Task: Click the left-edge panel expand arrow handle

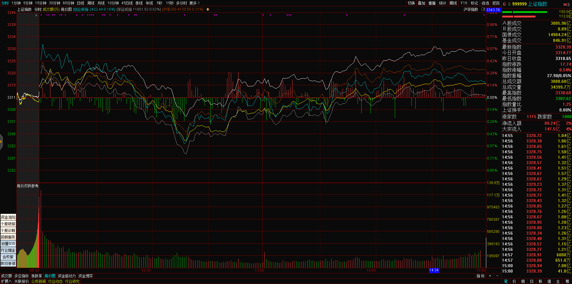Action: pyautogui.click(x=1, y=142)
